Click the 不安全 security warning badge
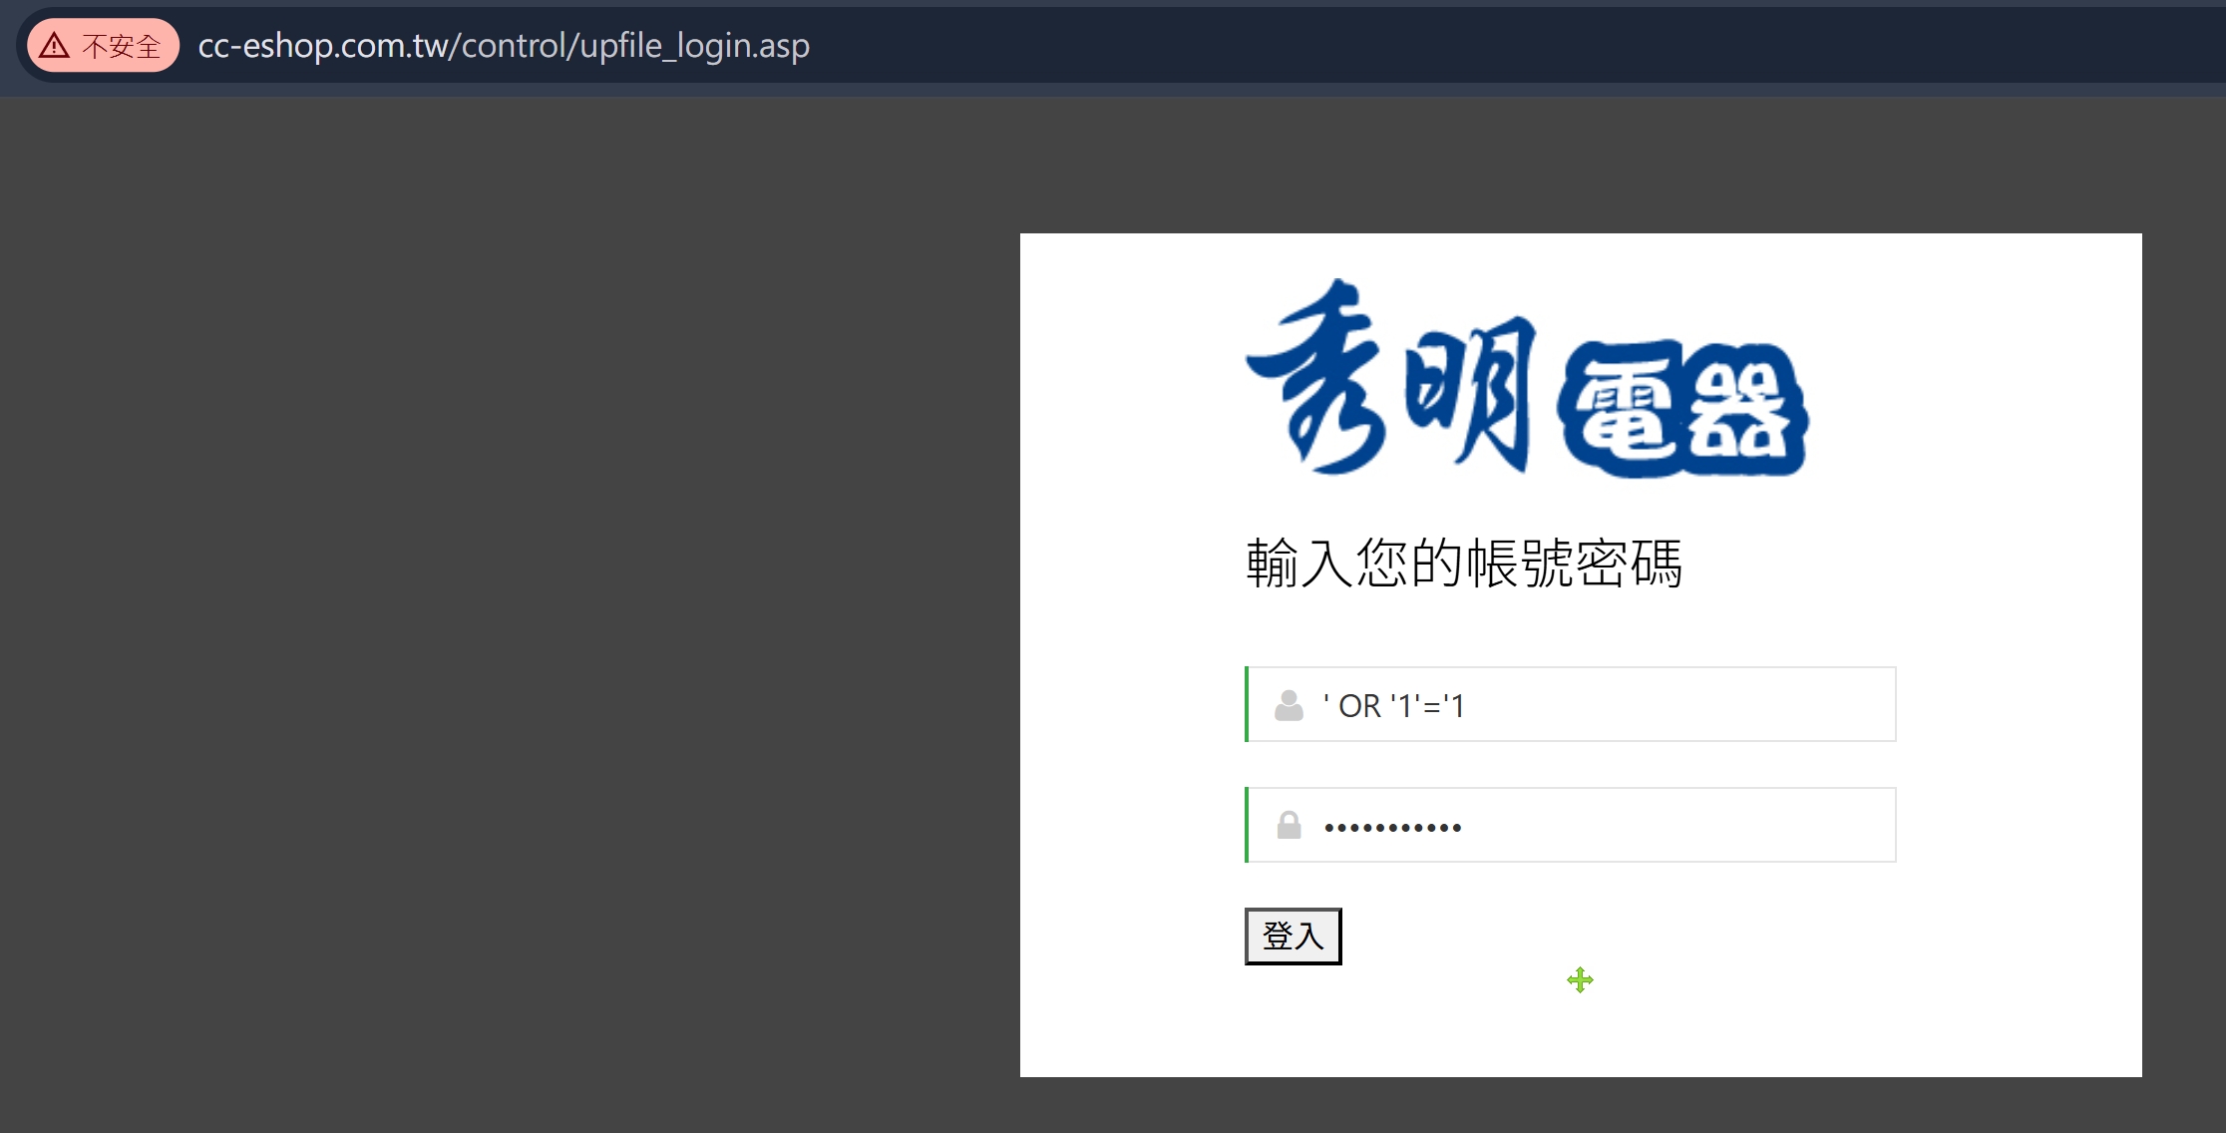The height and width of the screenshot is (1133, 2226). (103, 46)
